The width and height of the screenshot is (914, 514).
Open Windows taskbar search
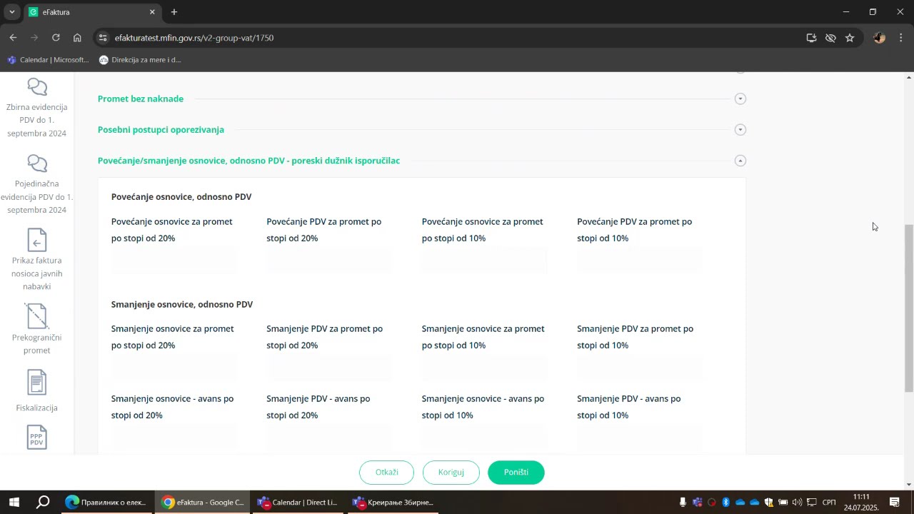click(43, 502)
